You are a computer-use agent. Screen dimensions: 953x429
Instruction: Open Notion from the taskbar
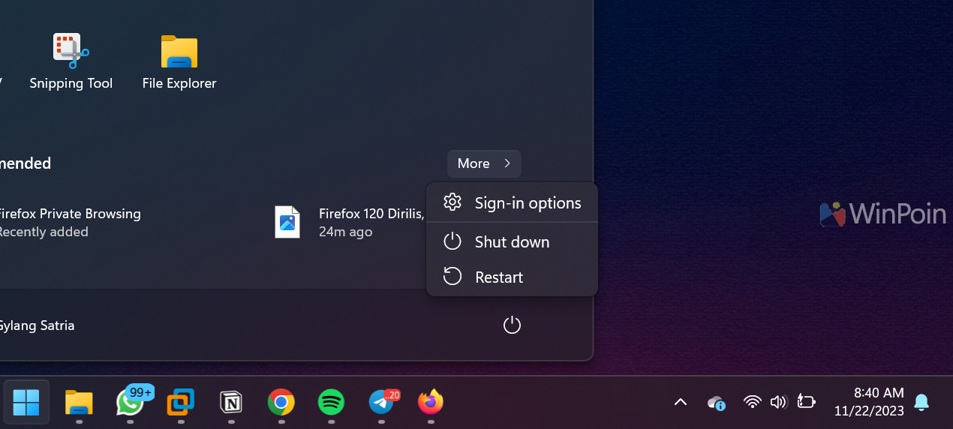(x=230, y=403)
